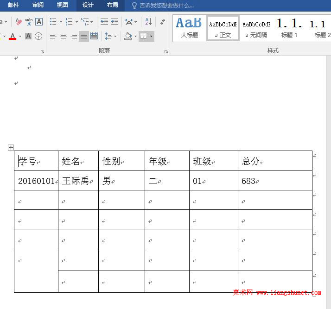Image resolution: width=331 pixels, height=309 pixels.
Task: Open the table 布局 tab
Action: click(x=112, y=5)
